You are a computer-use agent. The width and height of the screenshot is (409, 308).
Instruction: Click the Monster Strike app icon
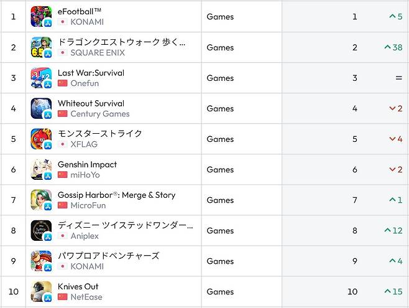click(40, 139)
